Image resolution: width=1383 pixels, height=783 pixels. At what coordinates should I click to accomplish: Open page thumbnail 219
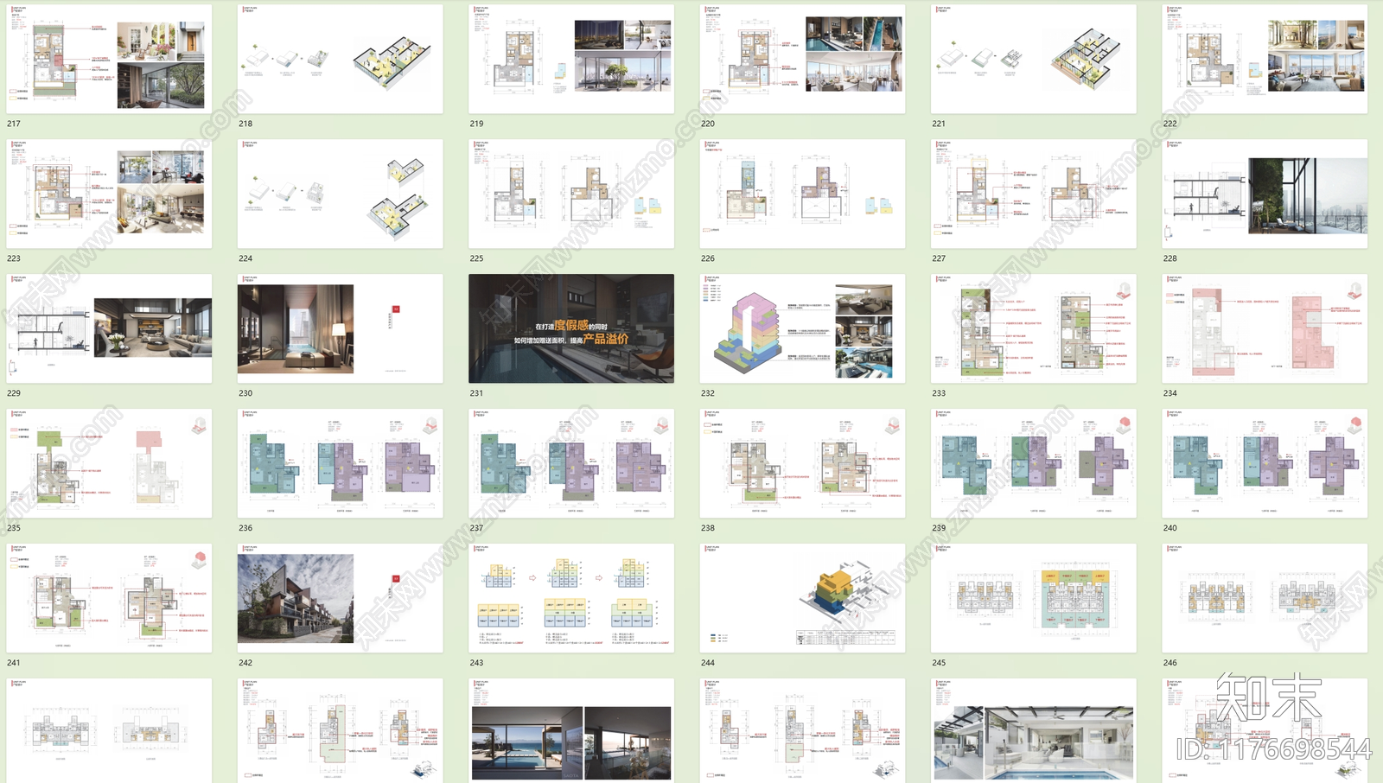click(571, 59)
